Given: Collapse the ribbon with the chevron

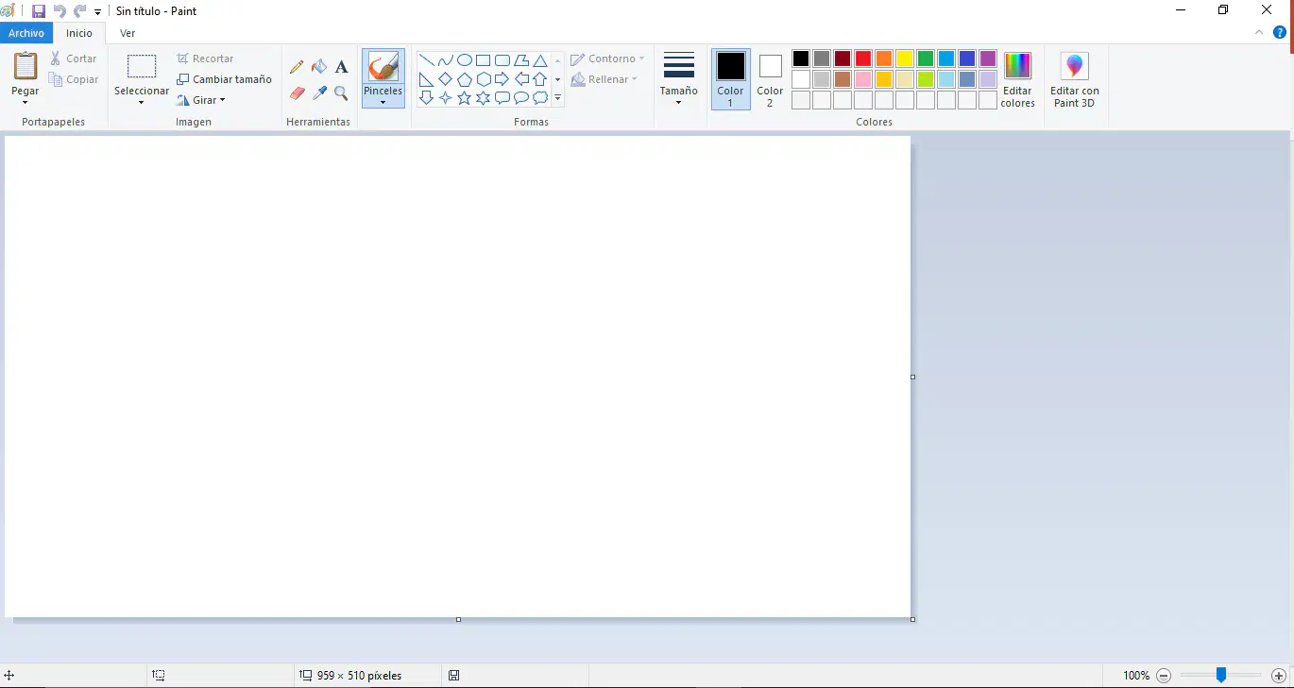Looking at the screenshot, I should click(1259, 32).
